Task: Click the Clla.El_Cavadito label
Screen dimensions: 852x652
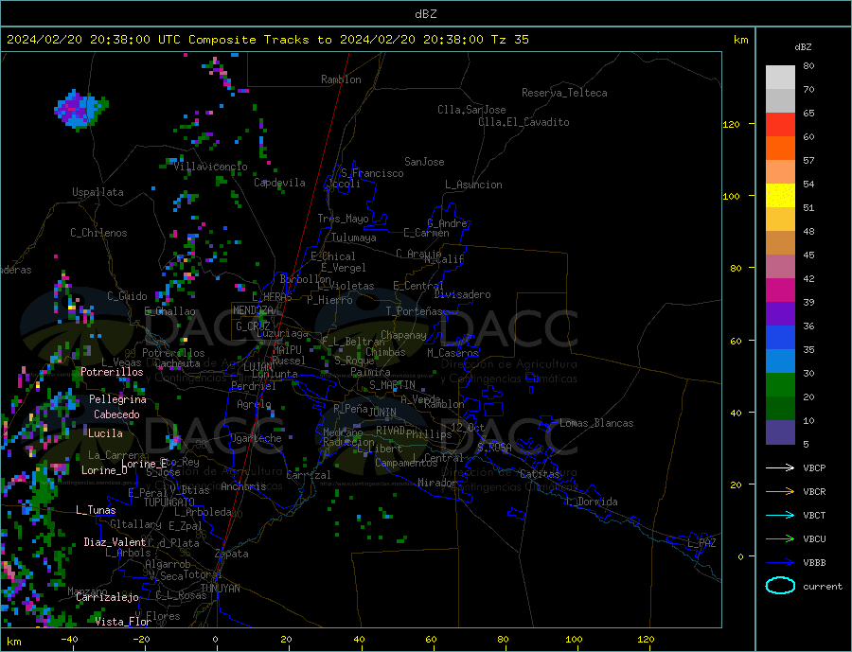Action: click(x=524, y=122)
